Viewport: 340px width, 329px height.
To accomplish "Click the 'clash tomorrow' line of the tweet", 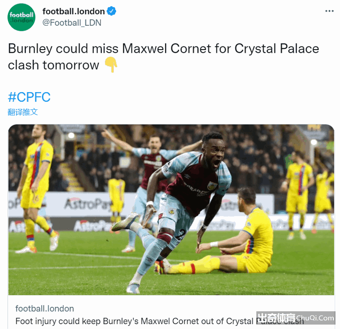I will coord(53,65).
